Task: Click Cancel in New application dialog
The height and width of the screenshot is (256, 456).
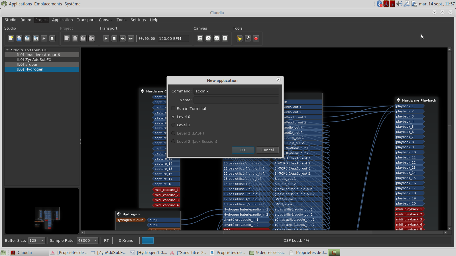Action: coord(267,150)
